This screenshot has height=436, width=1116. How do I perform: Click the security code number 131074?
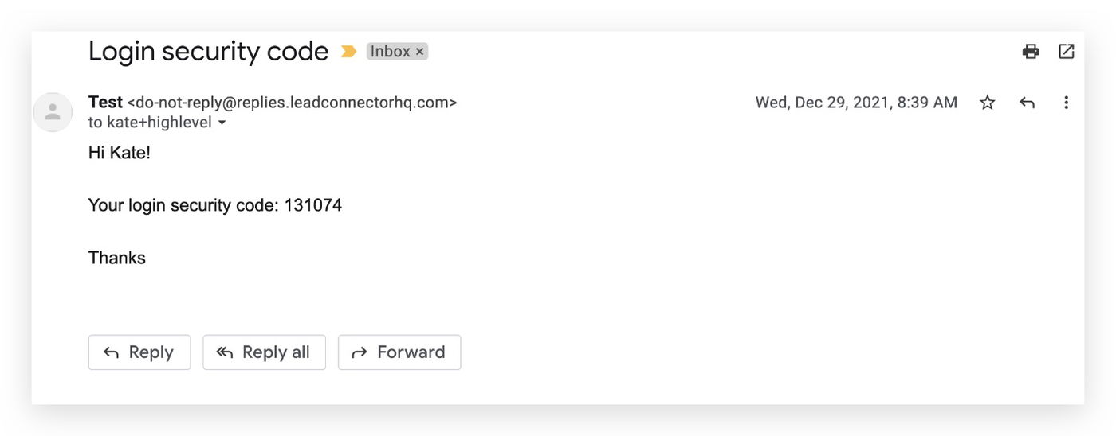click(x=313, y=205)
